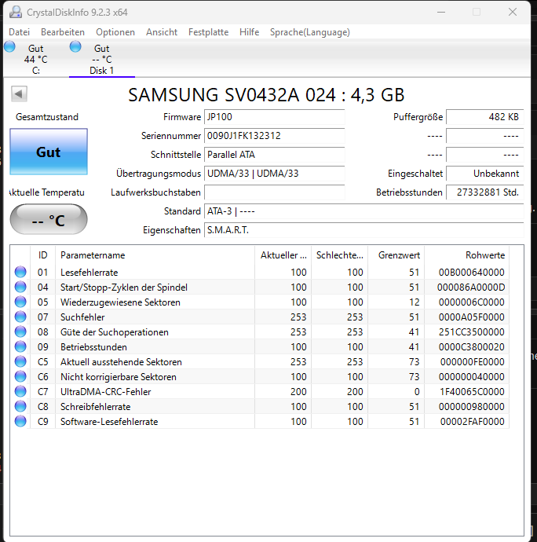Image resolution: width=537 pixels, height=542 pixels.
Task: Click status orb of Güte der Suchoperationen row
Action: coord(20,331)
